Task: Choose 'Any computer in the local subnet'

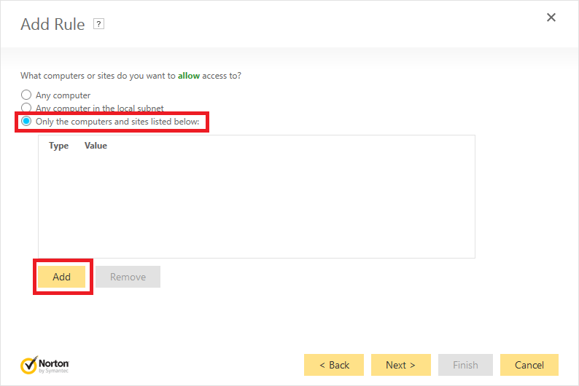Action: pos(27,108)
